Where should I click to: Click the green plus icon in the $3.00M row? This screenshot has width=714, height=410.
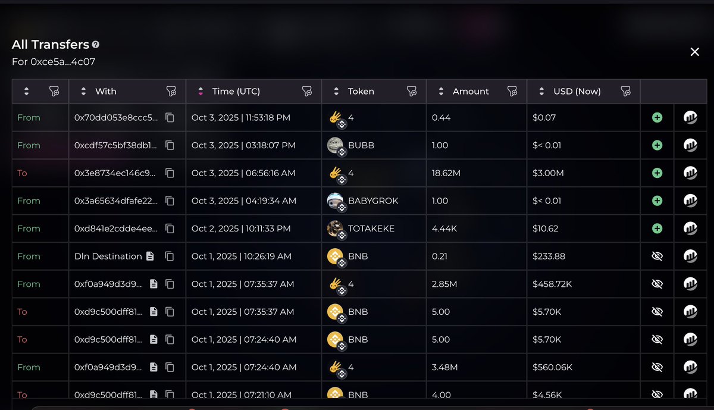click(x=657, y=173)
